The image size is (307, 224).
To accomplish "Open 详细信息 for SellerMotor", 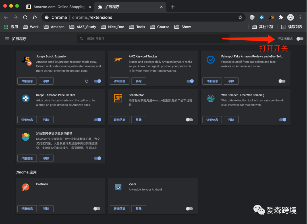I will click(120, 120).
